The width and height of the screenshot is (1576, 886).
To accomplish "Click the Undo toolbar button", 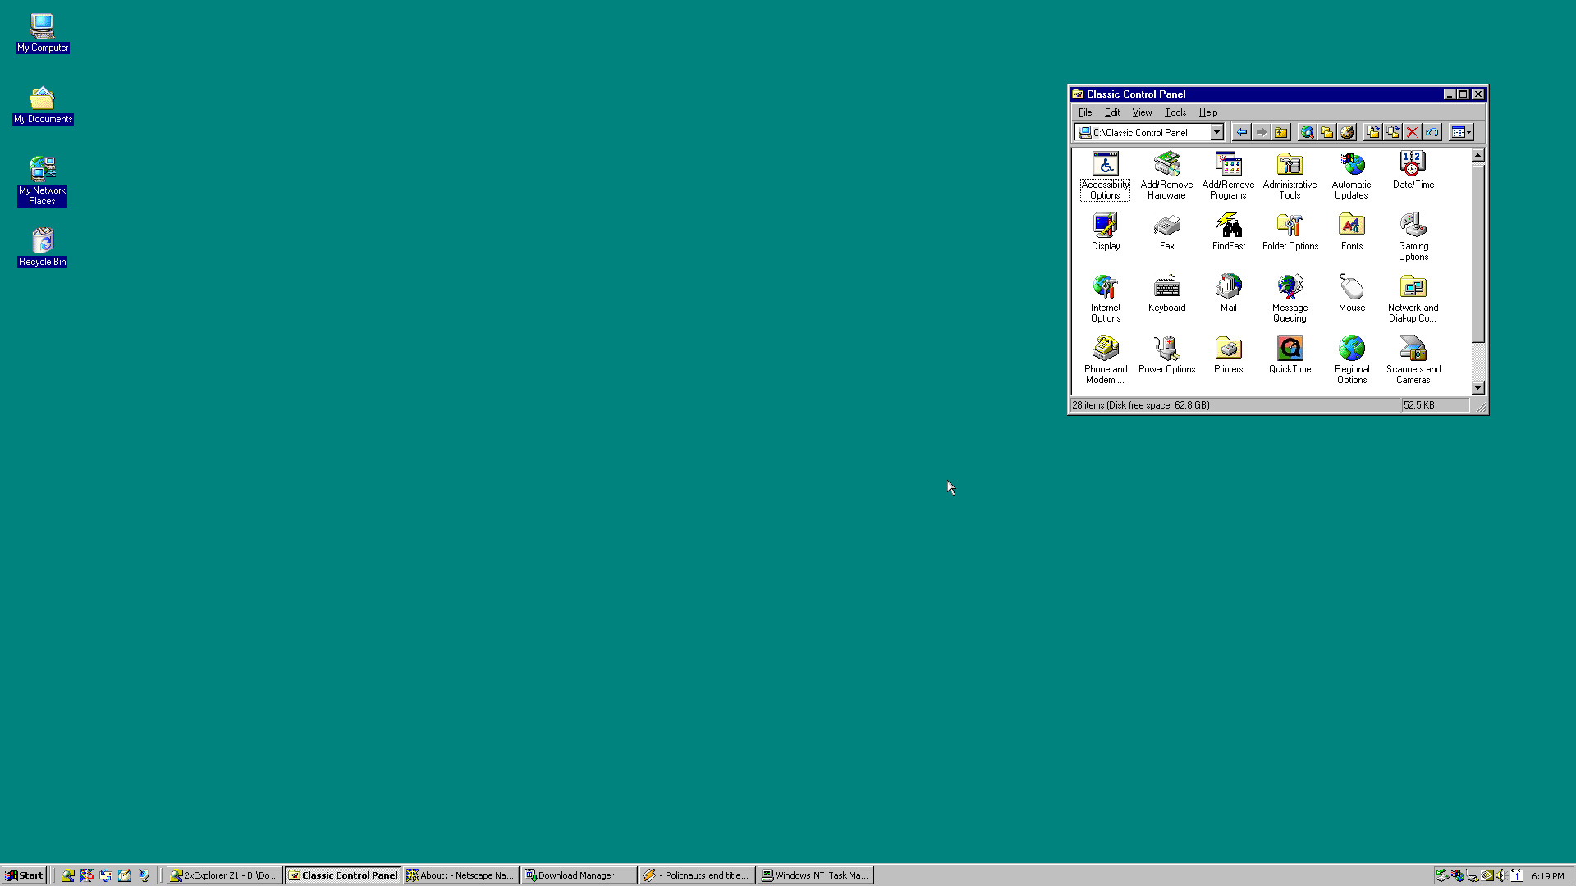I will (1432, 132).
